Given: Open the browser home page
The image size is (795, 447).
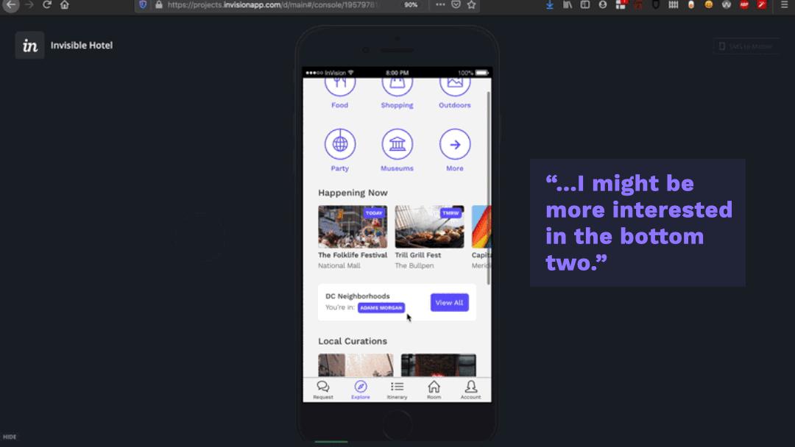Looking at the screenshot, I should pyautogui.click(x=64, y=5).
